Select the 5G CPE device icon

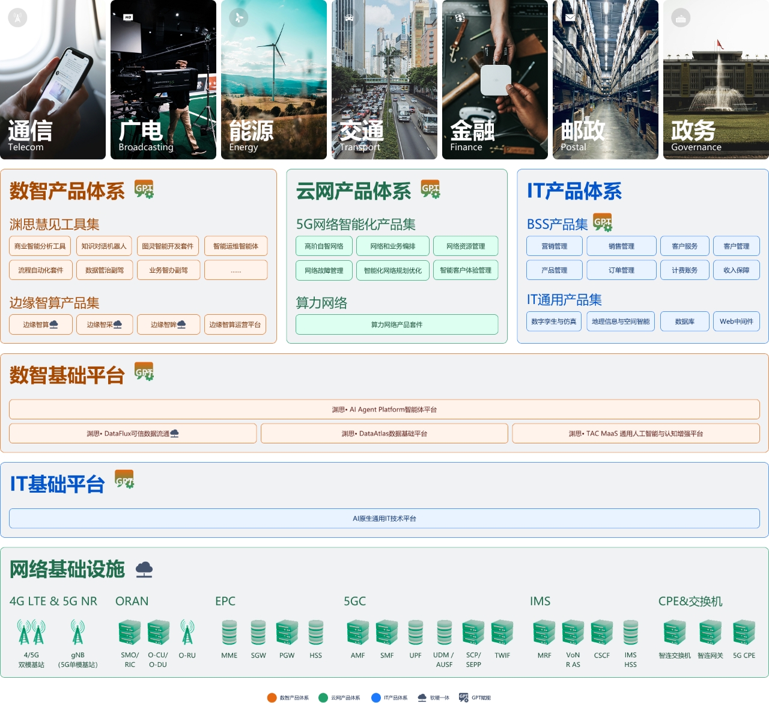point(744,633)
